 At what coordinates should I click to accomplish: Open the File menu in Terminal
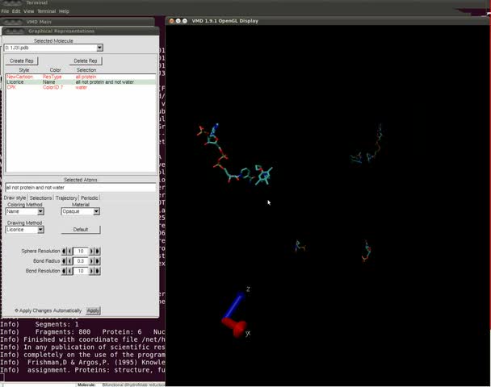(x=5, y=11)
